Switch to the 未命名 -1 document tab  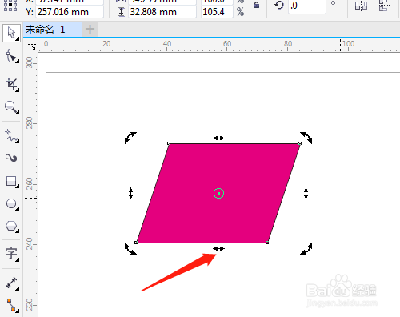(52, 30)
